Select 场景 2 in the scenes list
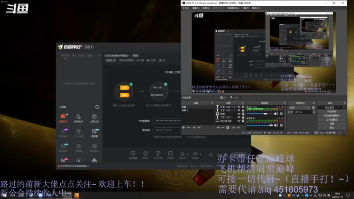Screen dimensions: 354x199 click(197, 110)
